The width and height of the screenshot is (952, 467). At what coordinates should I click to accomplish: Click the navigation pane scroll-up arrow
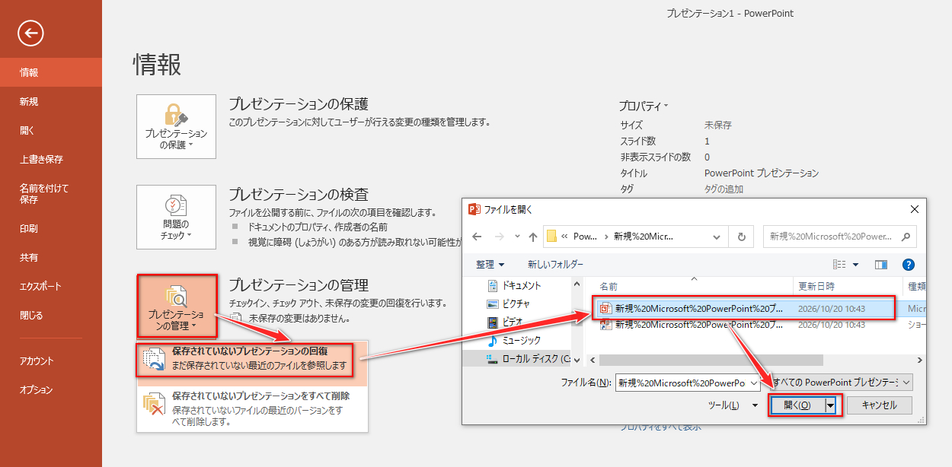pos(578,284)
